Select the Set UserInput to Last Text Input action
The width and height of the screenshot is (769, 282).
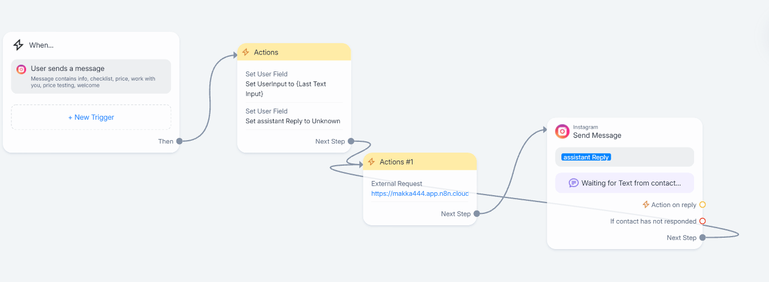[285, 89]
